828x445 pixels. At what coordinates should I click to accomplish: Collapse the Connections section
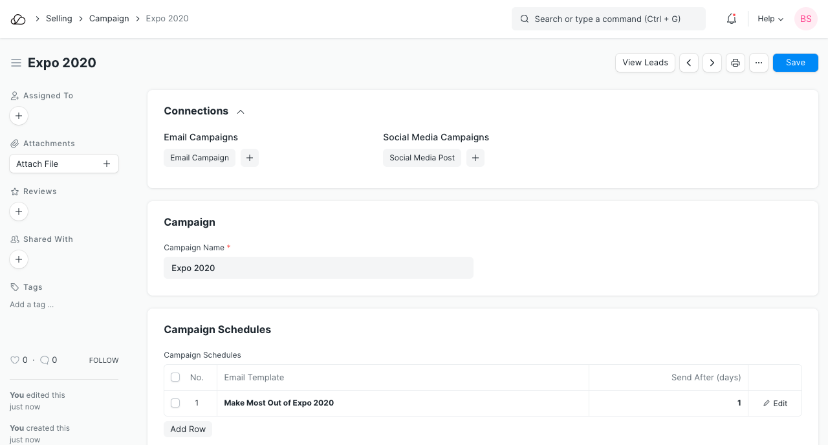click(241, 111)
